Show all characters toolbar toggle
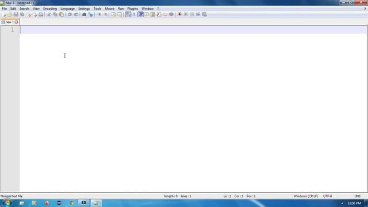 (134, 14)
